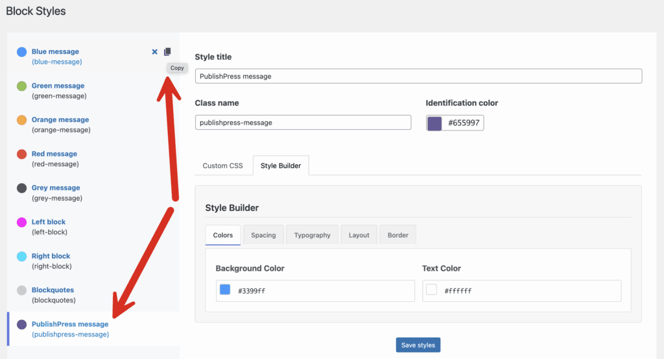Click the green dot beside Green message
Image resolution: width=664 pixels, height=359 pixels.
[21, 86]
